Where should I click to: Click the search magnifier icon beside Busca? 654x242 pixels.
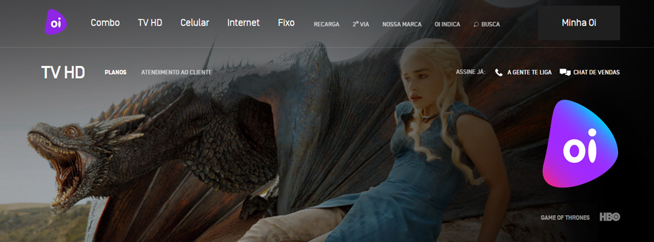[x=476, y=24]
